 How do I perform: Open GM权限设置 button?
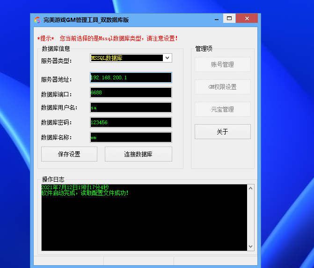click(x=223, y=87)
